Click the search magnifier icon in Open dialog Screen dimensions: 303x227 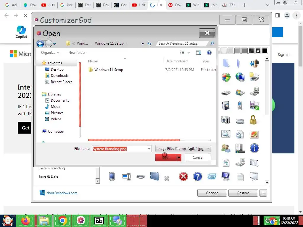[212, 43]
